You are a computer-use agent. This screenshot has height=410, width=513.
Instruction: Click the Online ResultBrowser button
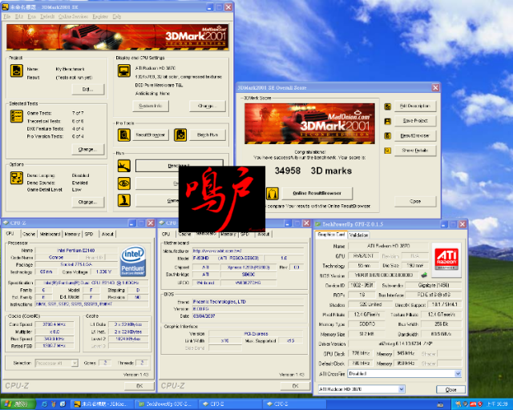point(317,193)
